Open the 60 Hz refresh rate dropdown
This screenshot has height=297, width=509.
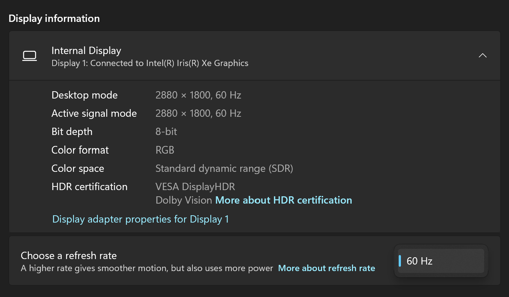[x=441, y=261]
